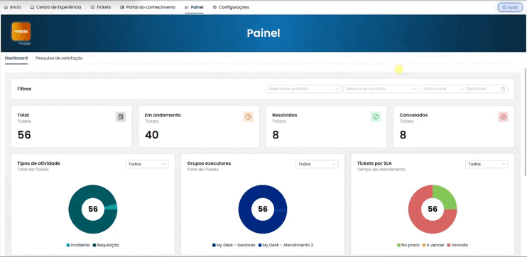
Task: Click the My Desk logo
Action: click(21, 31)
